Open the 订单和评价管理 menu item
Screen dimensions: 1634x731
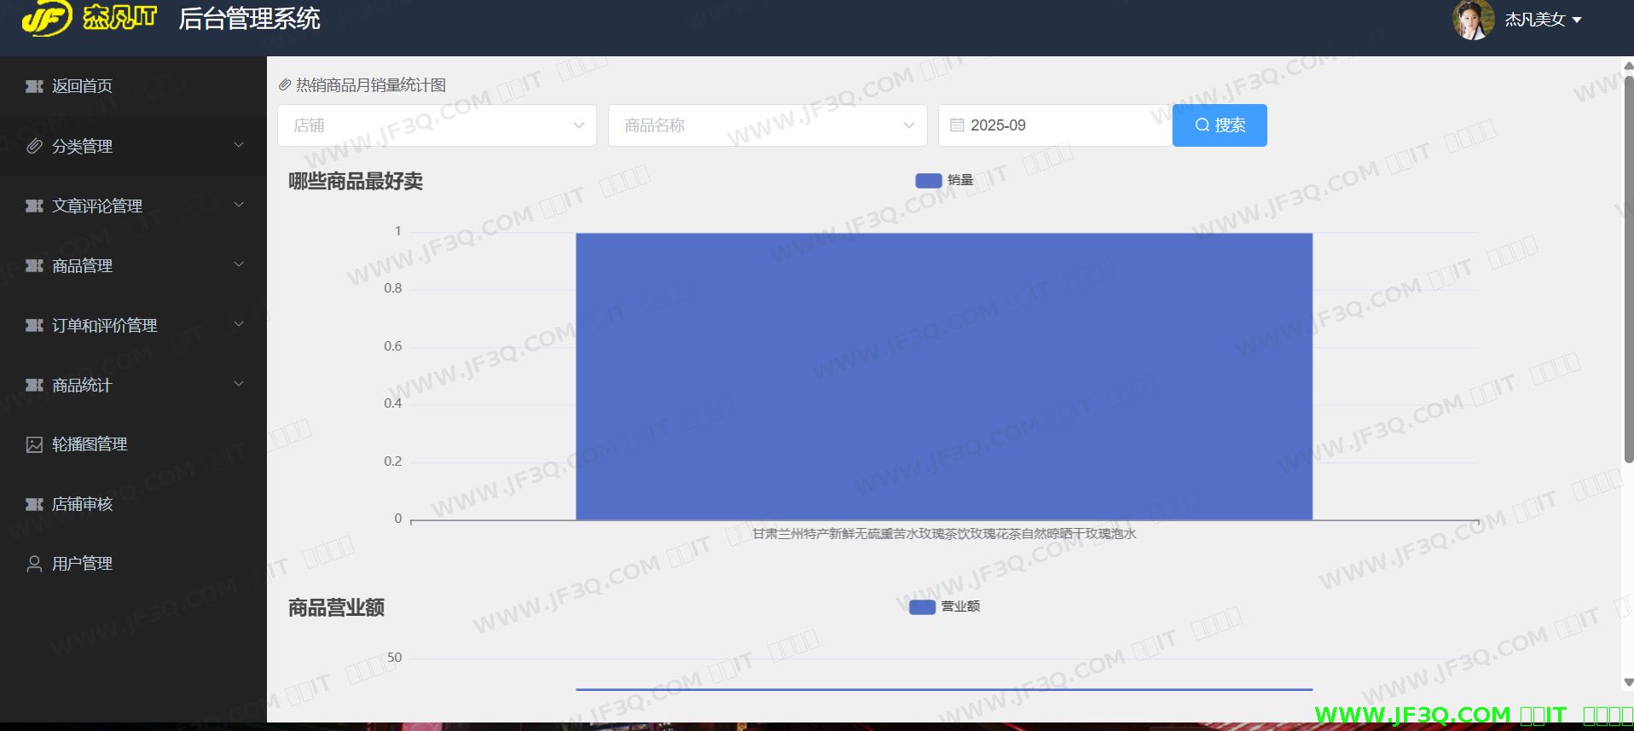pos(104,325)
